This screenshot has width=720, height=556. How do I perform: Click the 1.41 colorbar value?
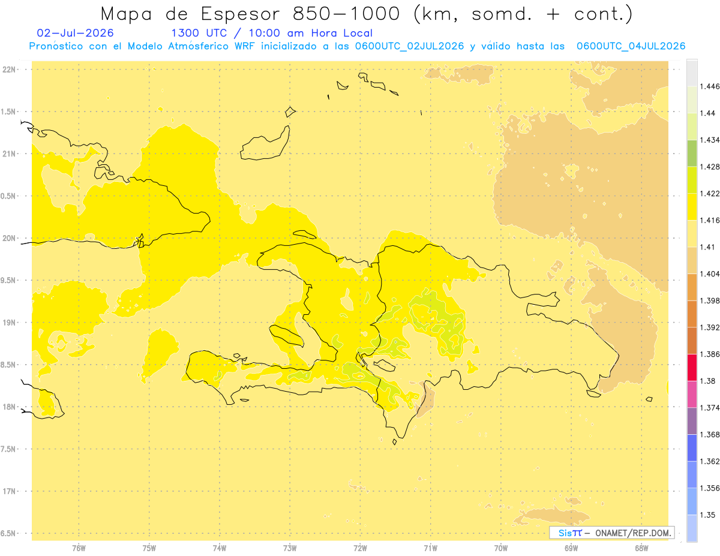coord(708,247)
